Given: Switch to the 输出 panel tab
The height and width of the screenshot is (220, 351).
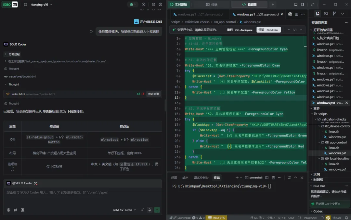Looking at the screenshot, I should point(185,178).
